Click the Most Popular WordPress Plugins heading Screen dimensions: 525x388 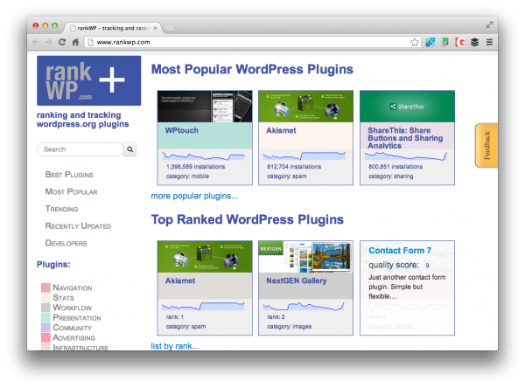tap(252, 69)
